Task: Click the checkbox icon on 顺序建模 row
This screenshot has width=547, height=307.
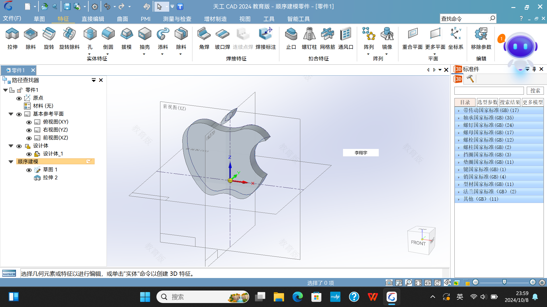Action: tap(89, 161)
